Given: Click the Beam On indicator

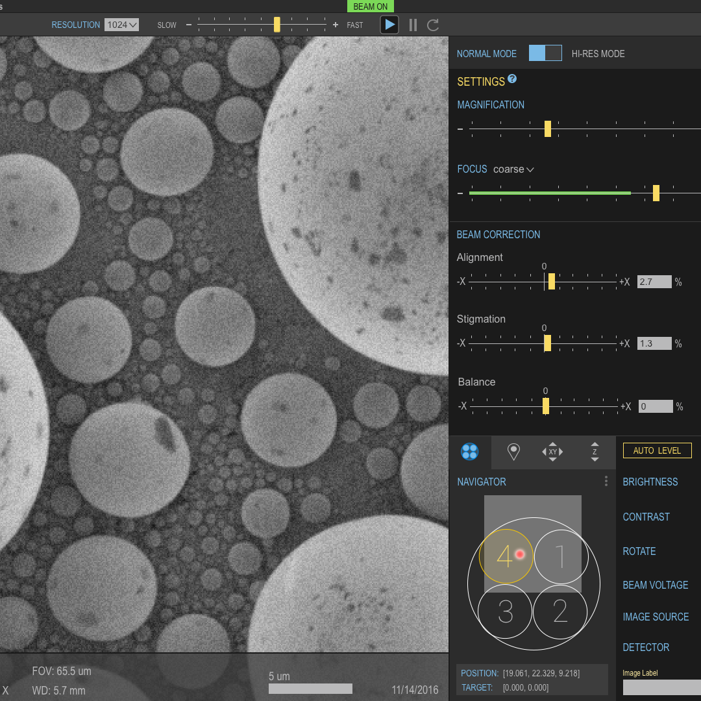Looking at the screenshot, I should click(370, 6).
